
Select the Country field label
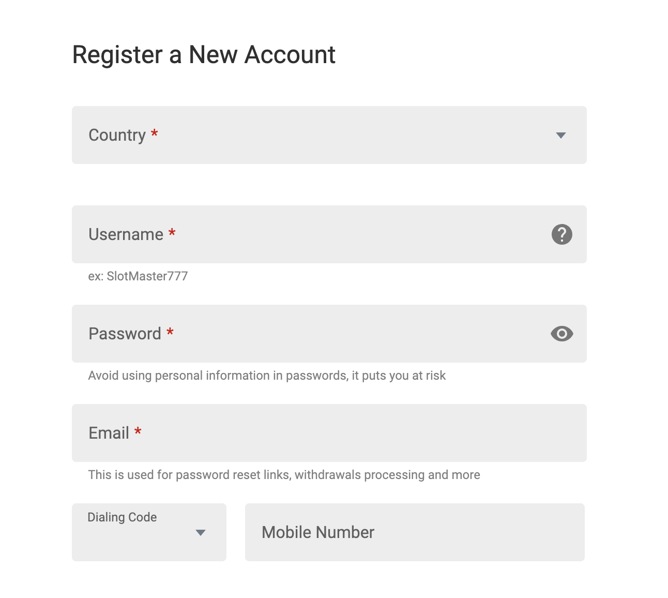coord(117,135)
